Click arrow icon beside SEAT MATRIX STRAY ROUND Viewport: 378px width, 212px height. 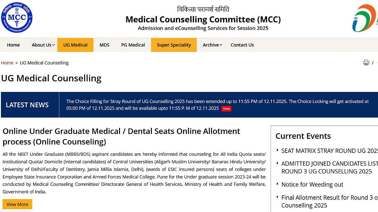[277, 151]
